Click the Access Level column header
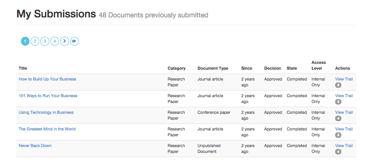The image size is (372, 161). (318, 65)
